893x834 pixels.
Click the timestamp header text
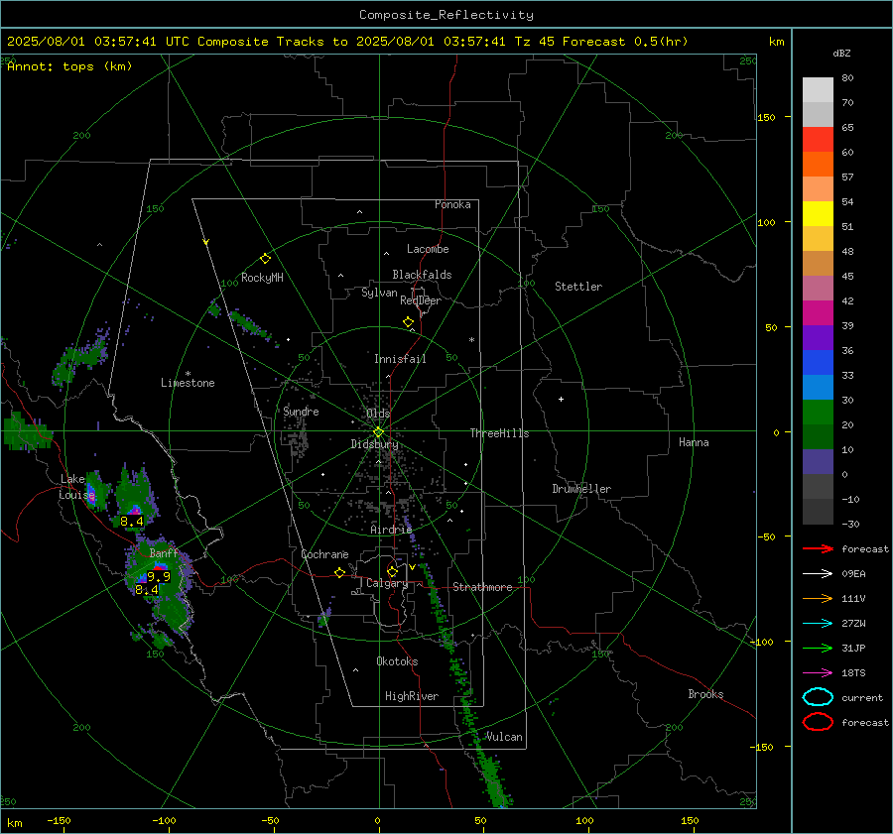(x=347, y=42)
